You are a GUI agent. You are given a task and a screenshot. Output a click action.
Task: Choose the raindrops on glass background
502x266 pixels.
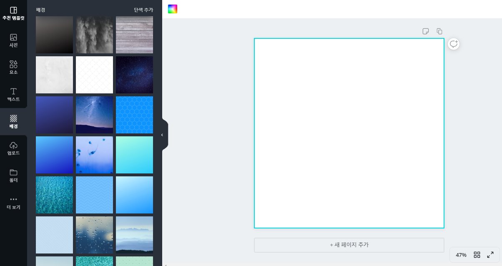[x=94, y=235]
